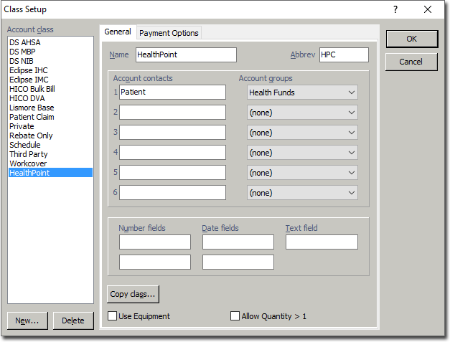Image resolution: width=450 pixels, height=342 pixels.
Task: Click the Delete button
Action: pyautogui.click(x=73, y=320)
